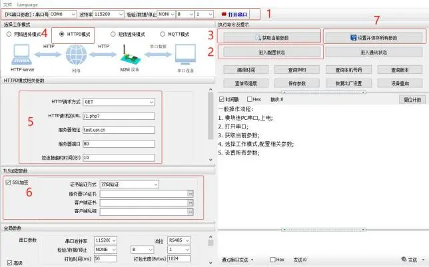Click the M2M 设备 module icon

tap(131, 55)
